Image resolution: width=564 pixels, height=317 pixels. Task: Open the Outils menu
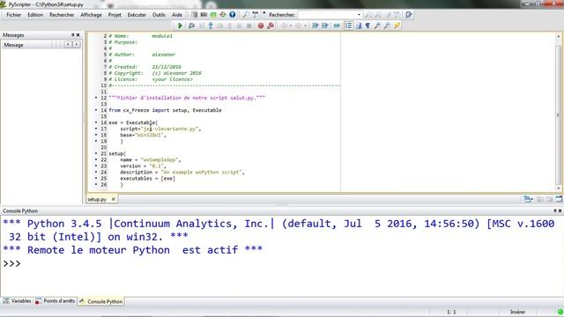pos(159,15)
